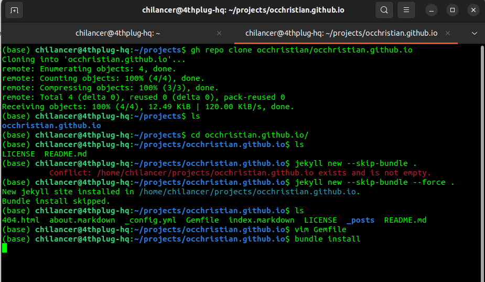Minimize the terminal window
This screenshot has height=282, width=485.
click(x=432, y=10)
